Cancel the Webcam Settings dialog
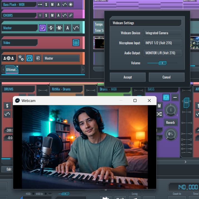The image size is (199, 199). click(166, 77)
